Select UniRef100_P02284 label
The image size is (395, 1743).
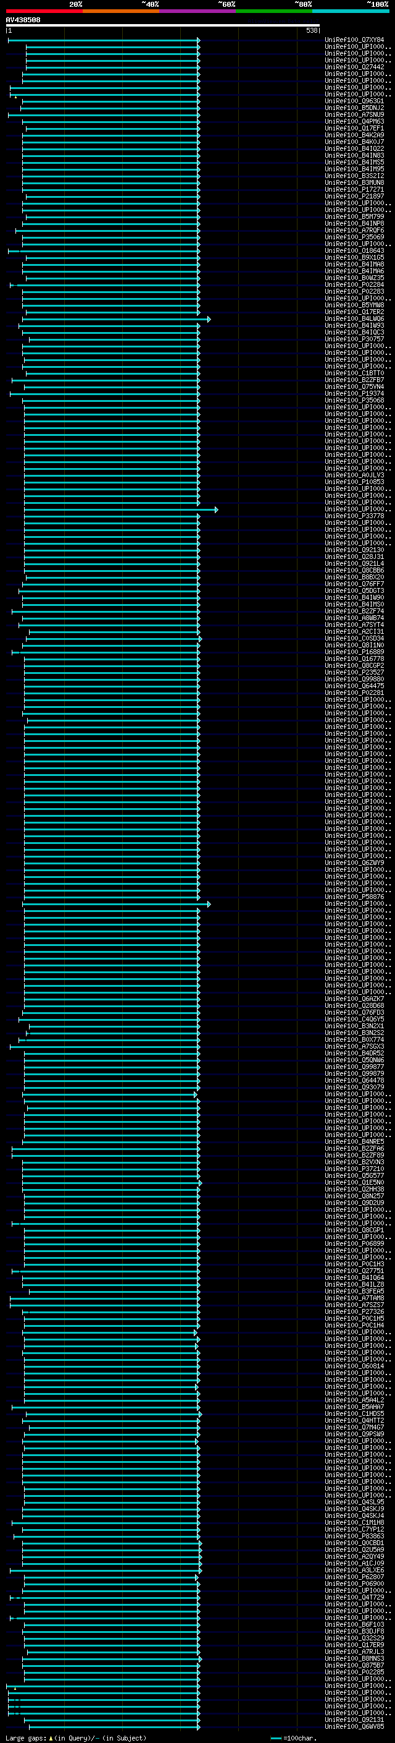354,285
